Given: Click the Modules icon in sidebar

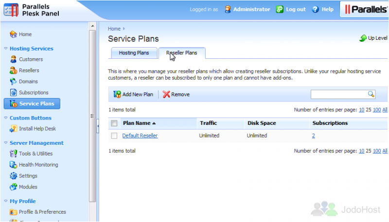Looking at the screenshot, I should click(13, 187).
